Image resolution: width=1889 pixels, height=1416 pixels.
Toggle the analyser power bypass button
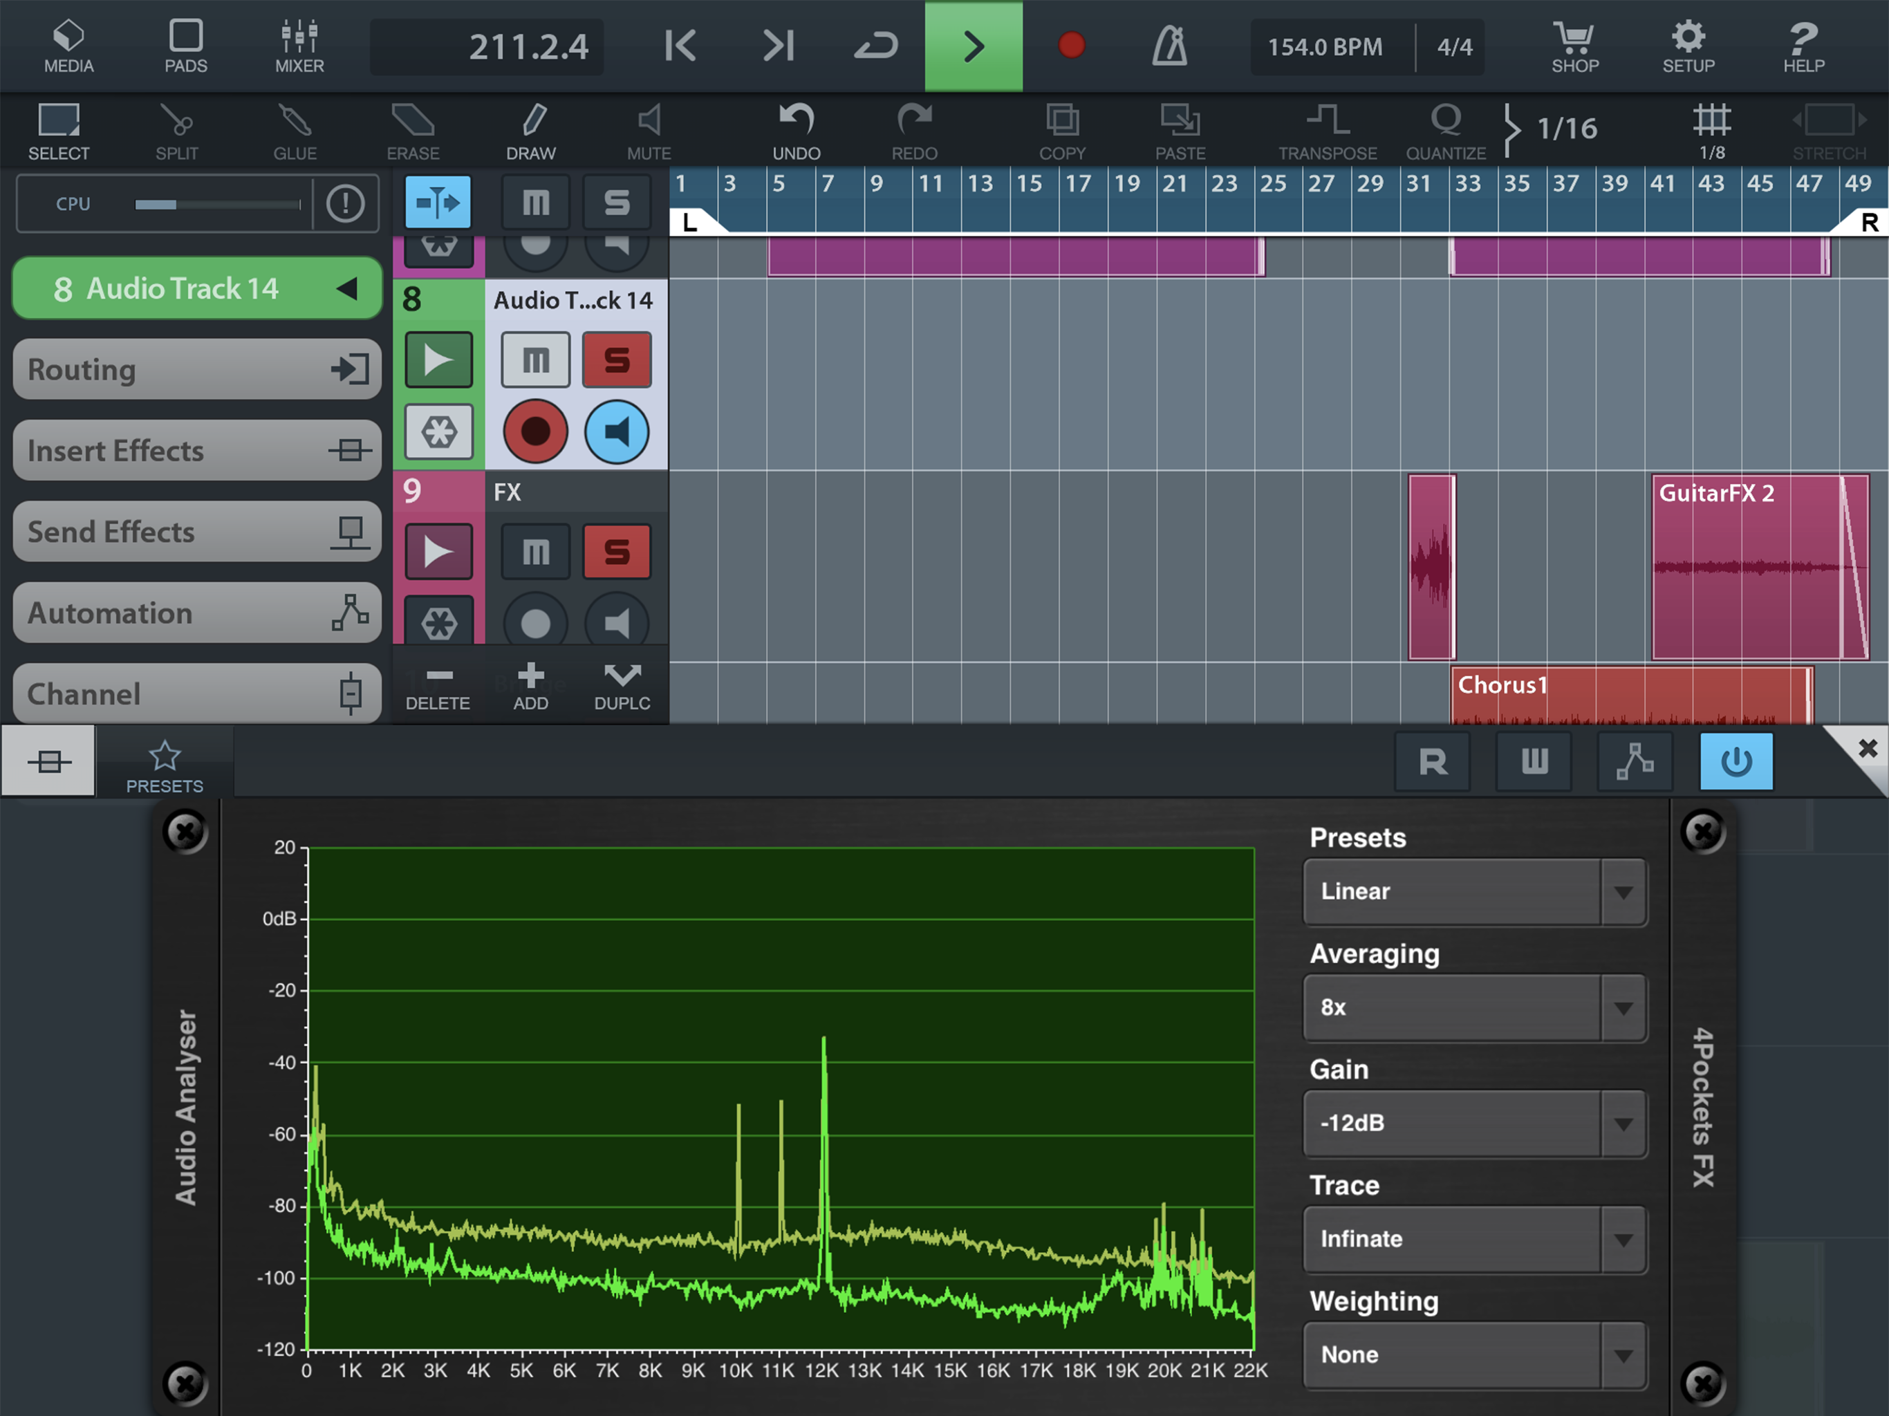(x=1736, y=761)
